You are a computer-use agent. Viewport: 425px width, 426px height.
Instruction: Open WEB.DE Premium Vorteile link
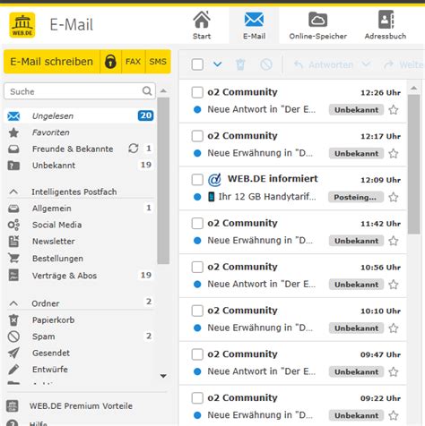(x=81, y=406)
